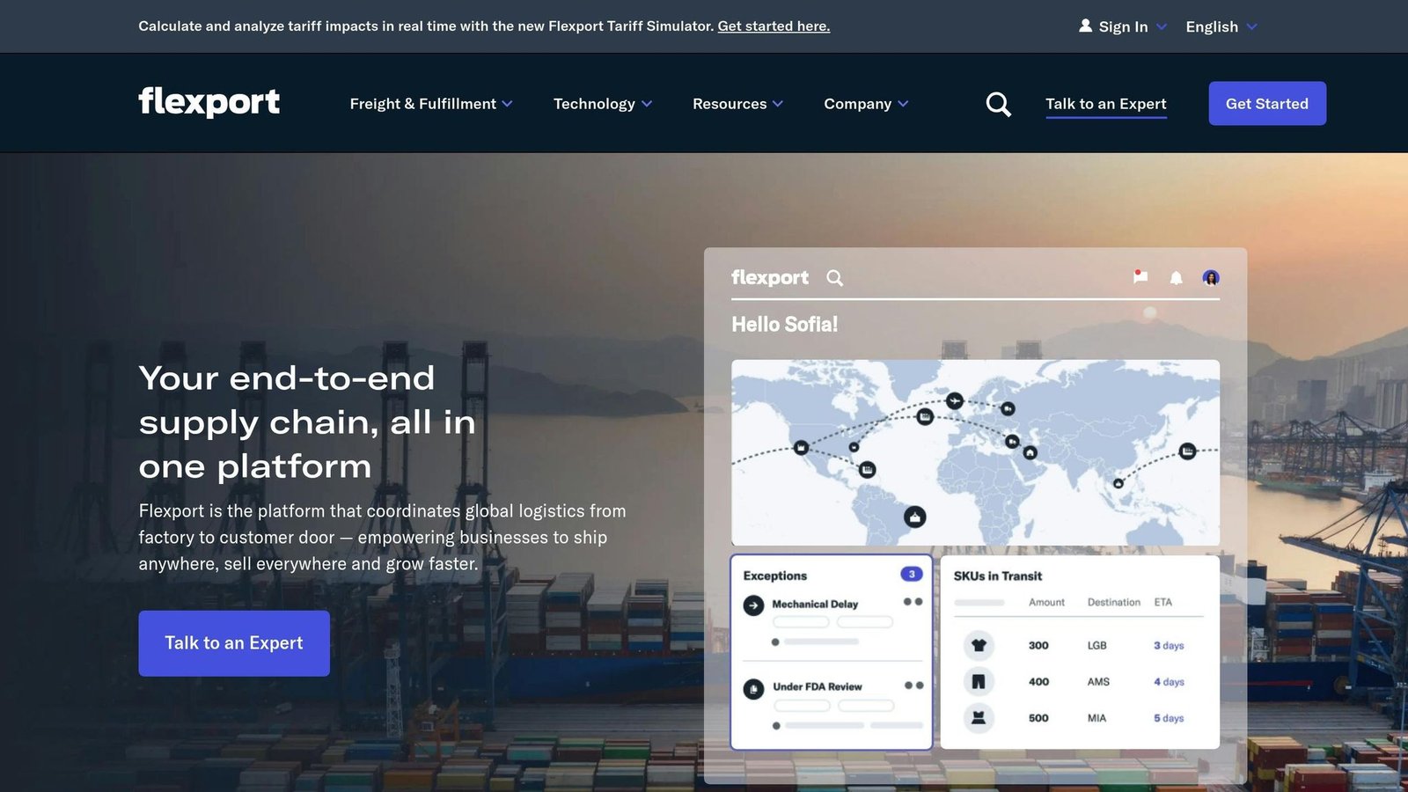The image size is (1408, 792).
Task: Expand the English language dropdown
Action: click(x=1220, y=26)
